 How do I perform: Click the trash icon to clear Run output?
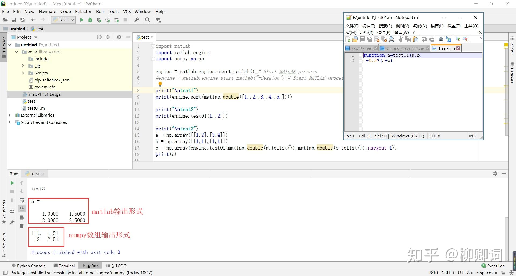[22, 226]
